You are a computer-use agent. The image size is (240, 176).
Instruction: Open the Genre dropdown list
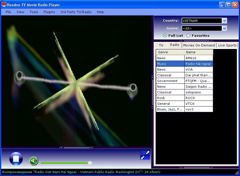click(224, 28)
